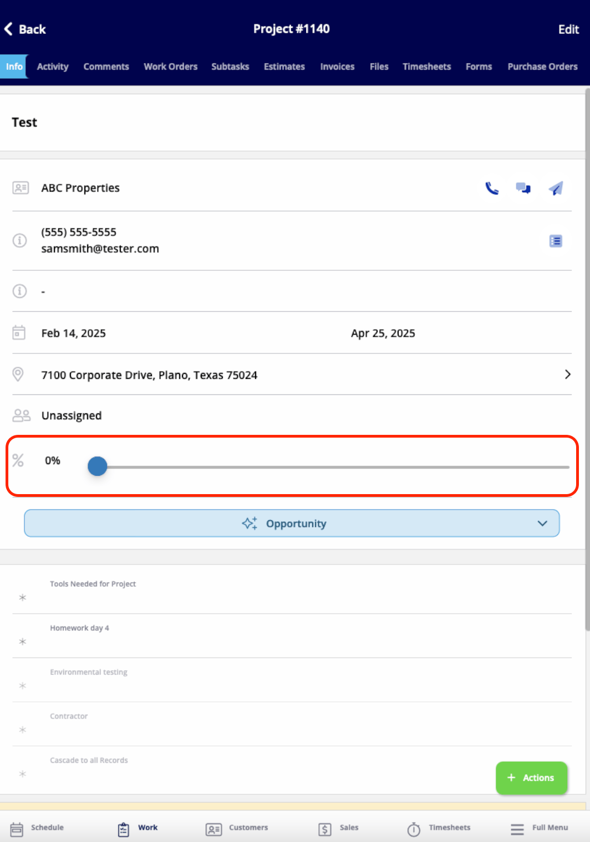Screen dimensions: 590x842
Task: Open the Comments tab
Action: [x=106, y=66]
